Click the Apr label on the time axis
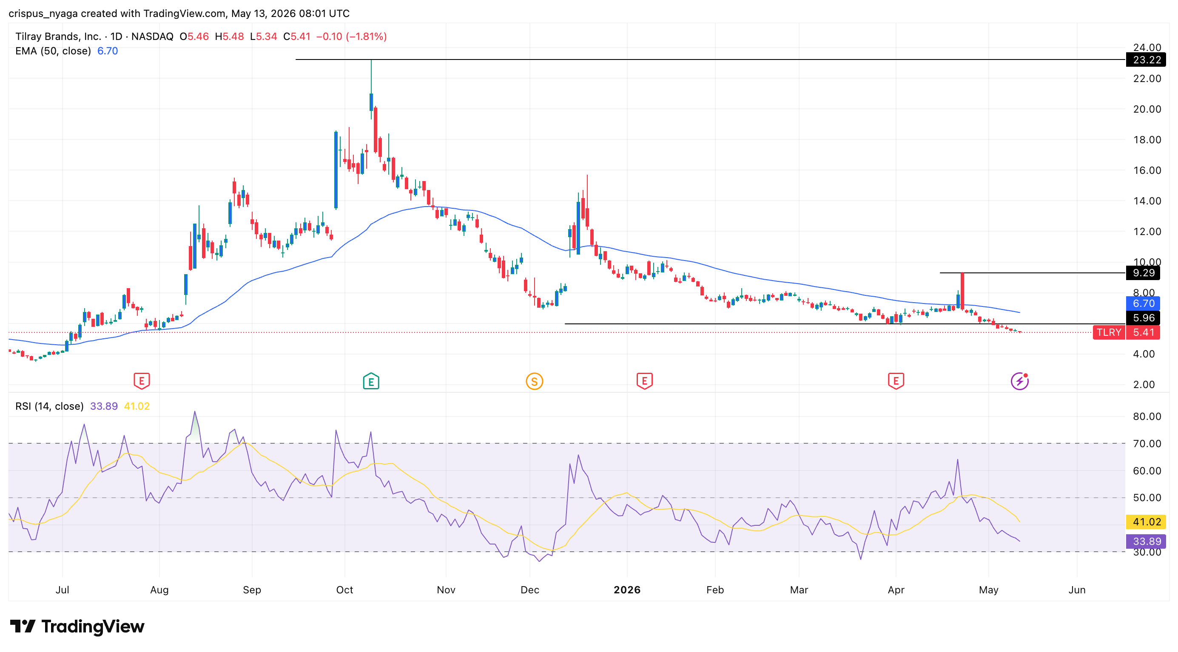The width and height of the screenshot is (1178, 652). coord(896,590)
